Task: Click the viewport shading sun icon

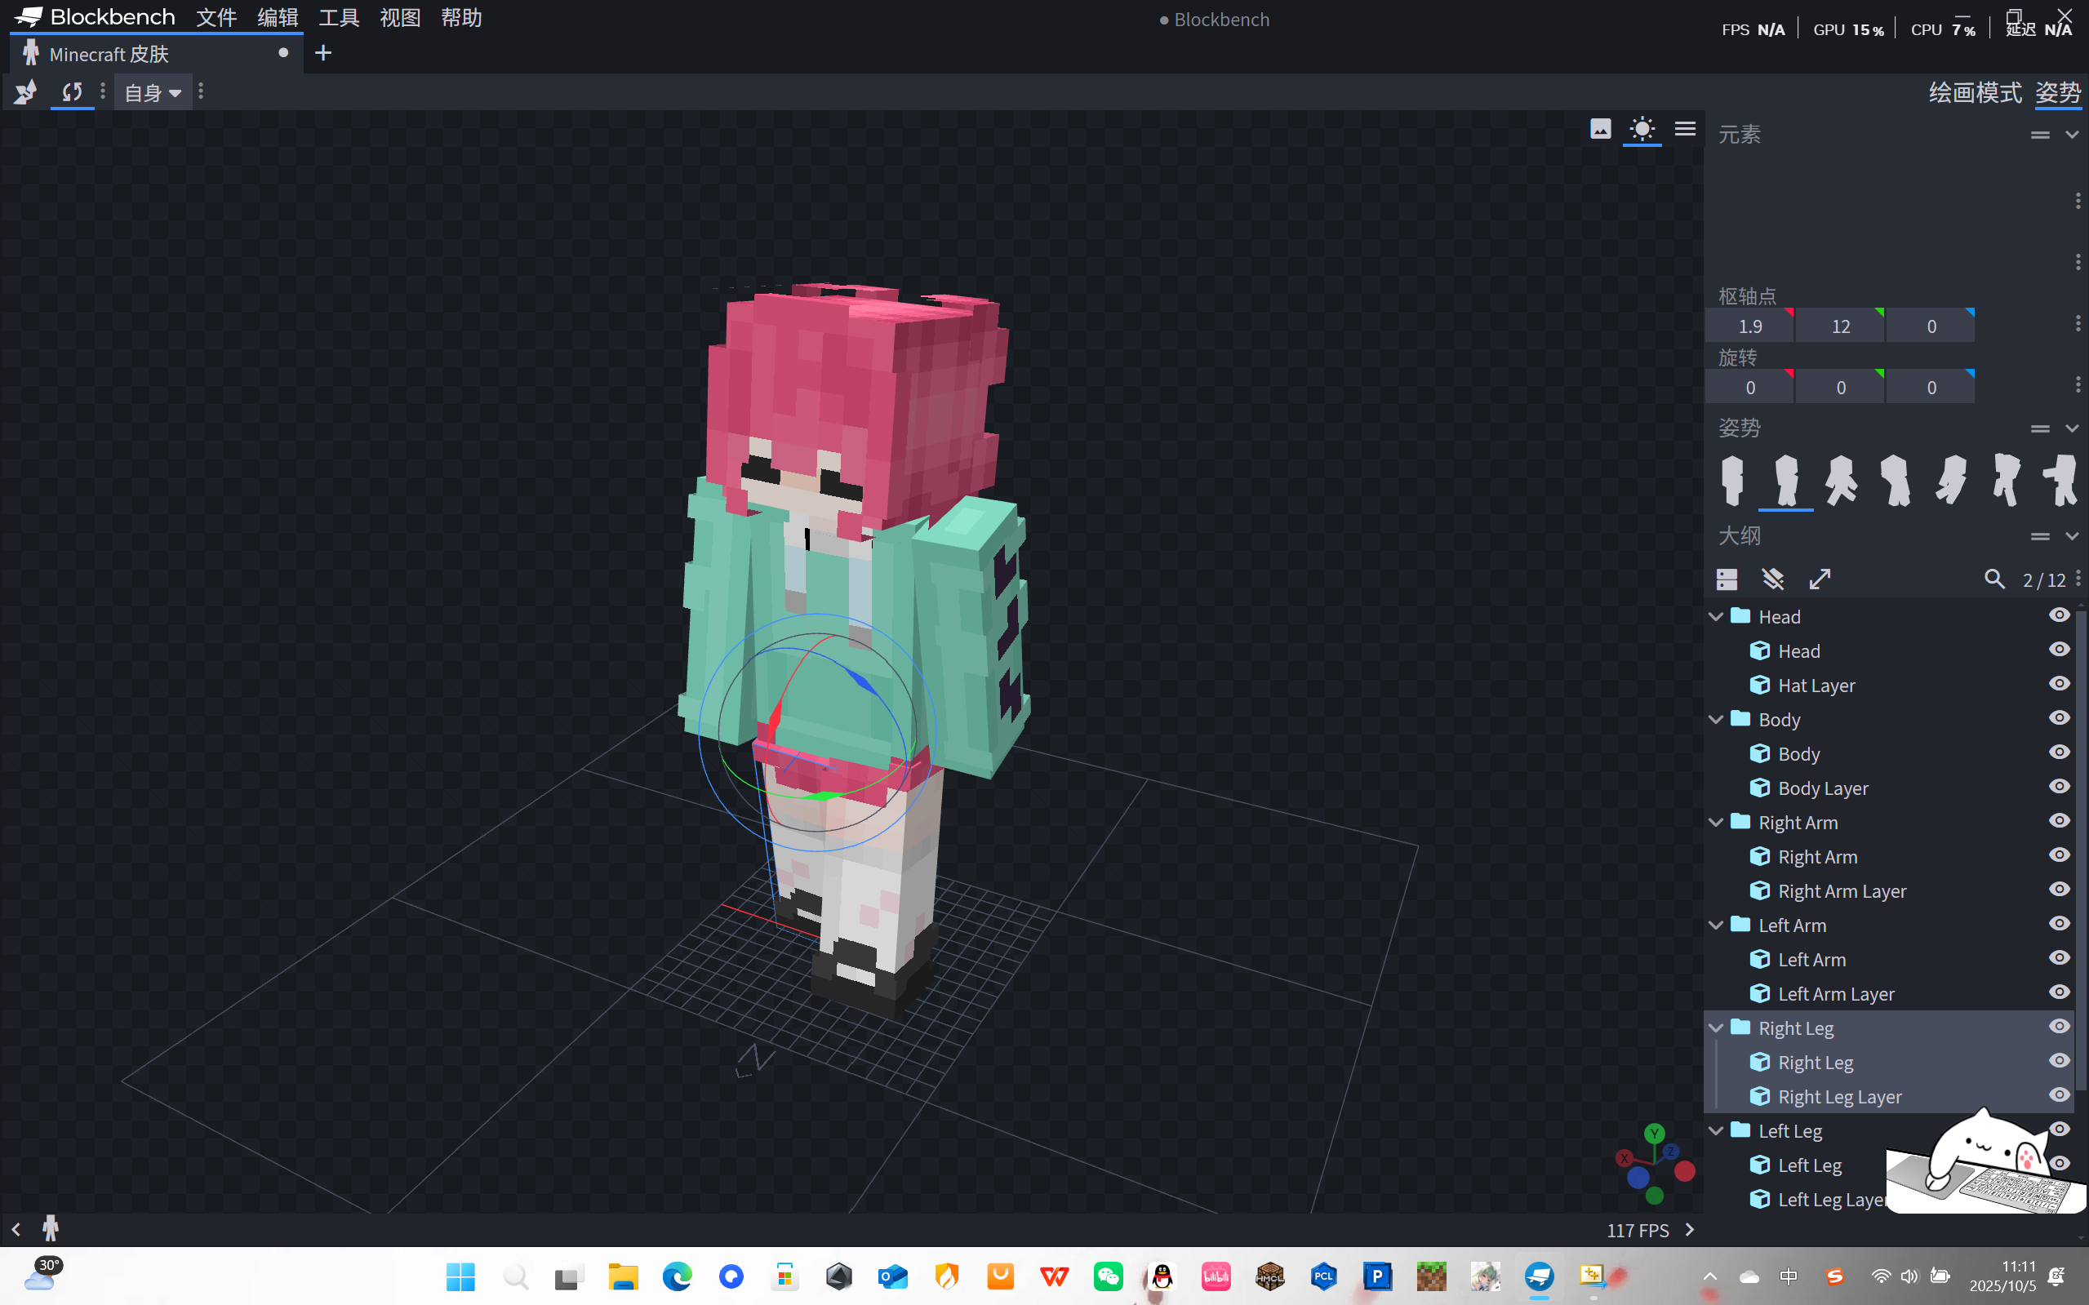Action: coord(1642,130)
